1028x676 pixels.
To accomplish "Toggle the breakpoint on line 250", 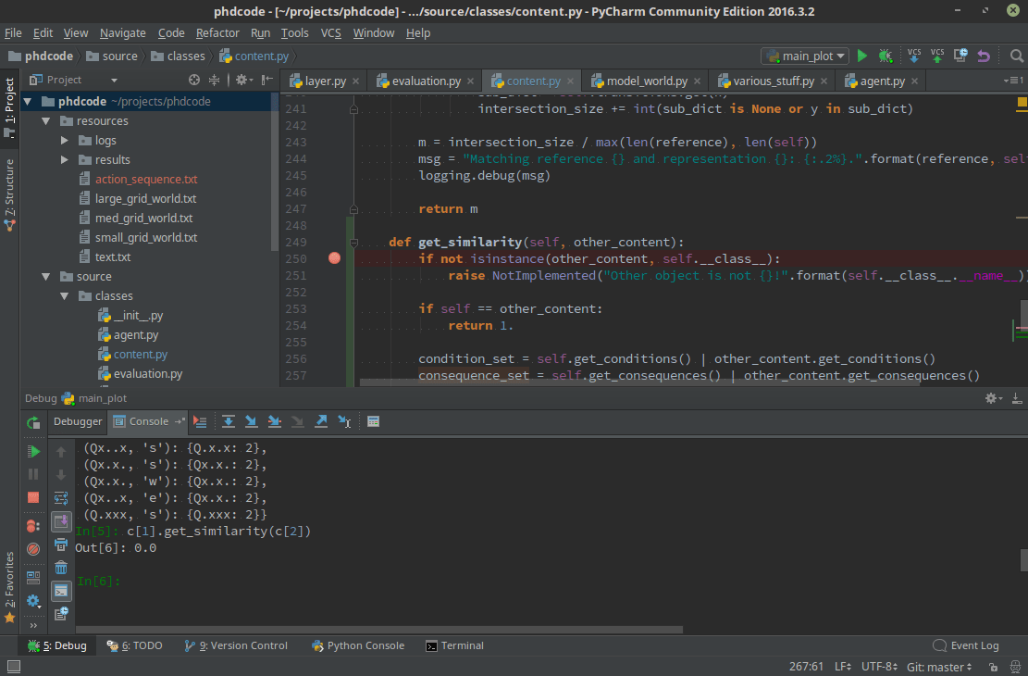I will (x=334, y=257).
